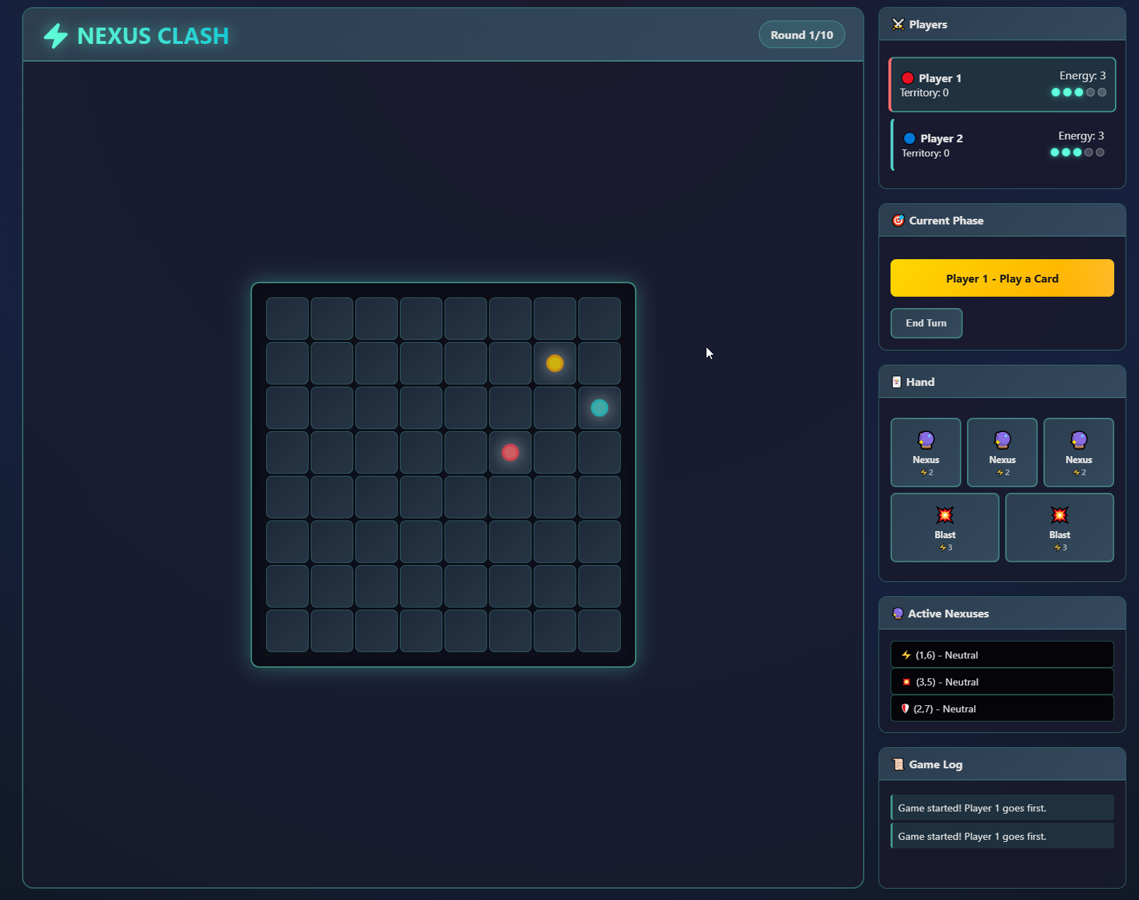
Task: Click the Energy: 3 label for Player 2
Action: point(1081,136)
